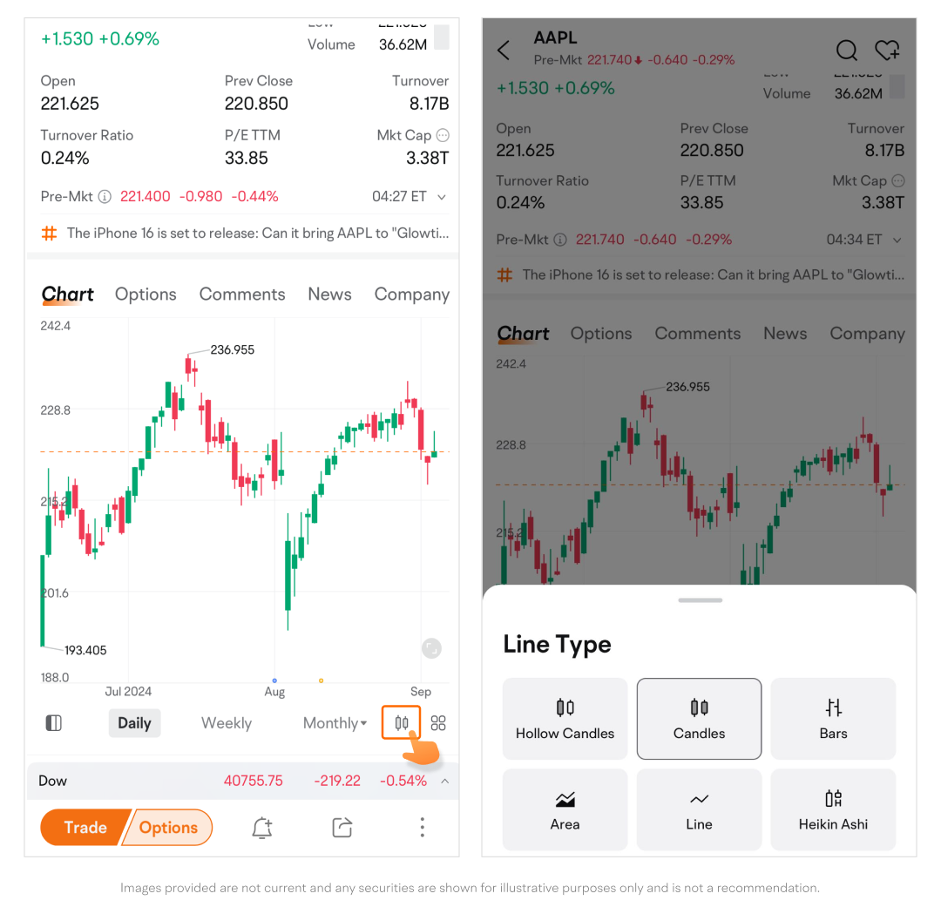Viewport: 941px width, 914px height.
Task: Select Bars line type
Action: (833, 719)
